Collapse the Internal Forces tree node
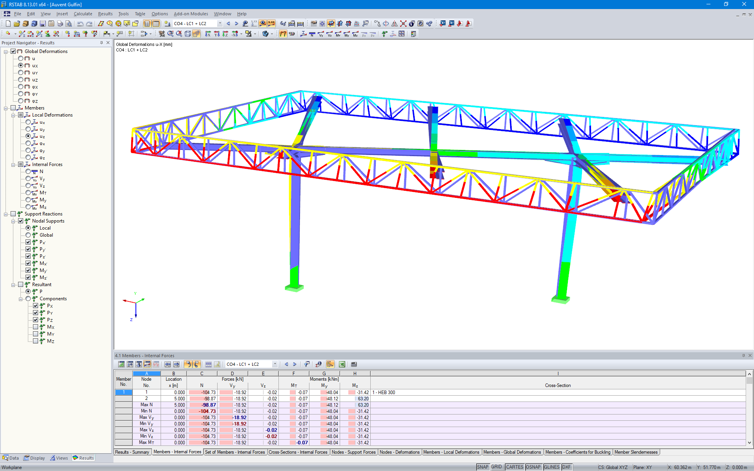 click(13, 164)
